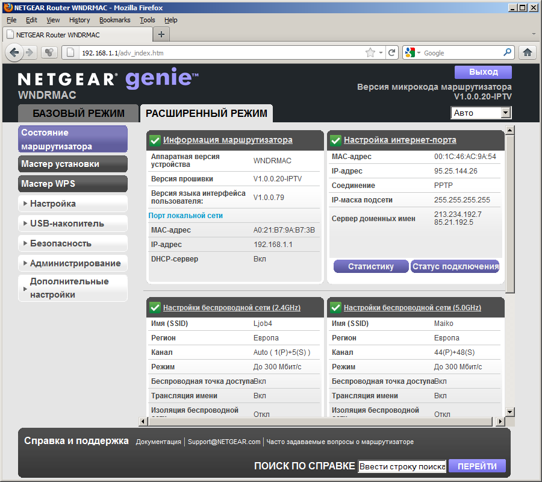Open the Bookmarks menu
The height and width of the screenshot is (482, 542).
point(115,20)
